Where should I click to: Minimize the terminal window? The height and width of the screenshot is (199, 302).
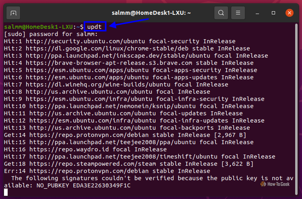(257, 13)
